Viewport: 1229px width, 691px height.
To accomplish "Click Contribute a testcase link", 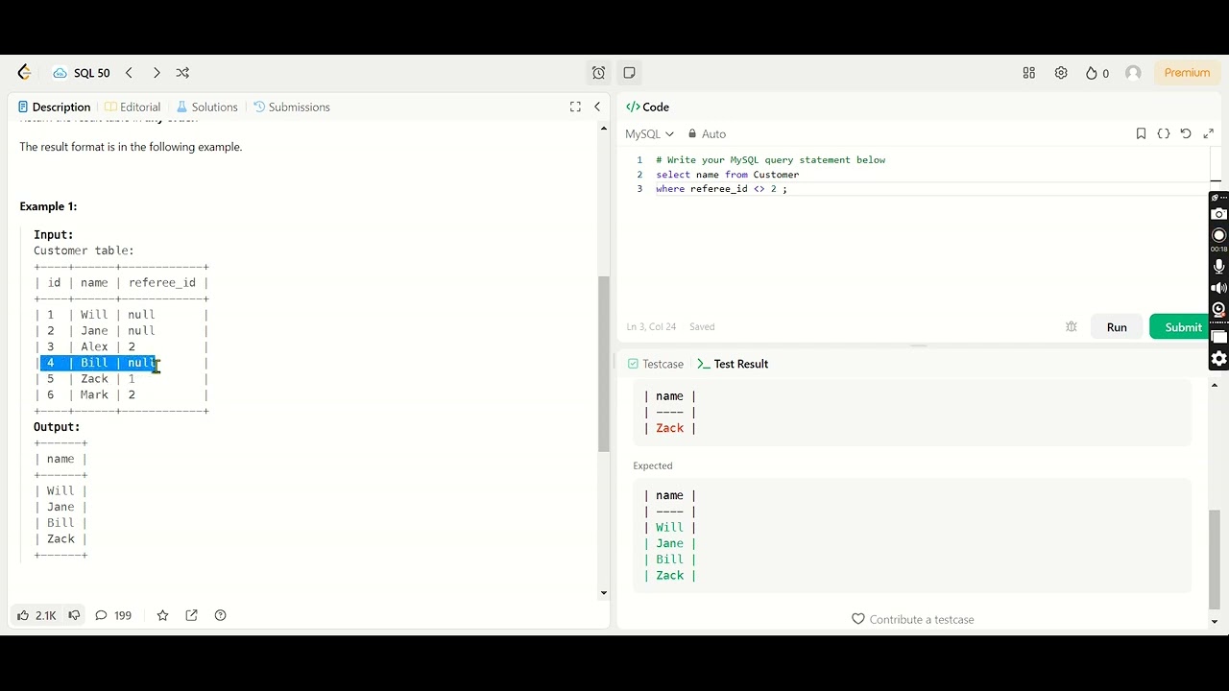I will (913, 619).
